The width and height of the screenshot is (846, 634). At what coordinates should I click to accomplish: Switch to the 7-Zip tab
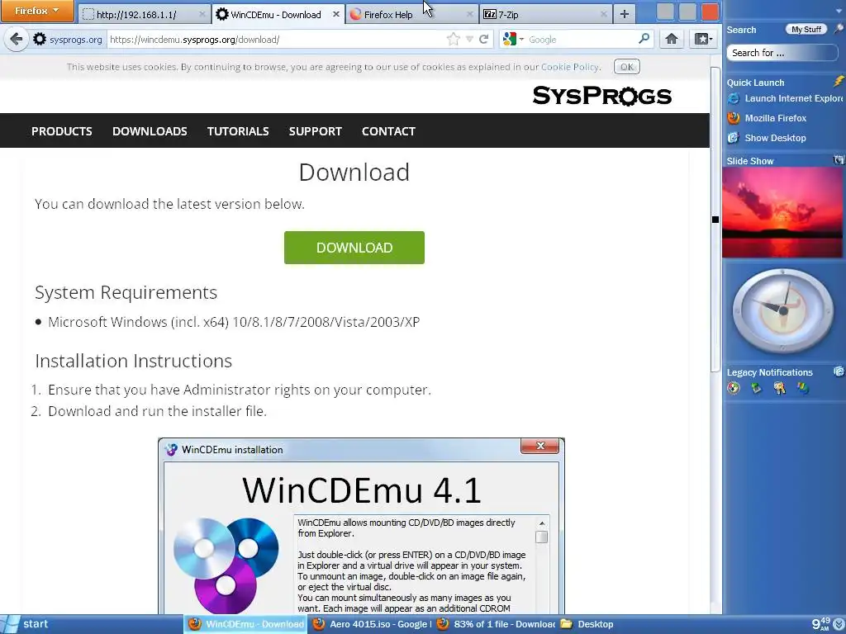pyautogui.click(x=545, y=15)
